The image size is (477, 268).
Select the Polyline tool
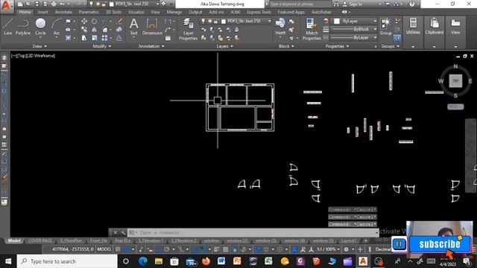pos(23,27)
